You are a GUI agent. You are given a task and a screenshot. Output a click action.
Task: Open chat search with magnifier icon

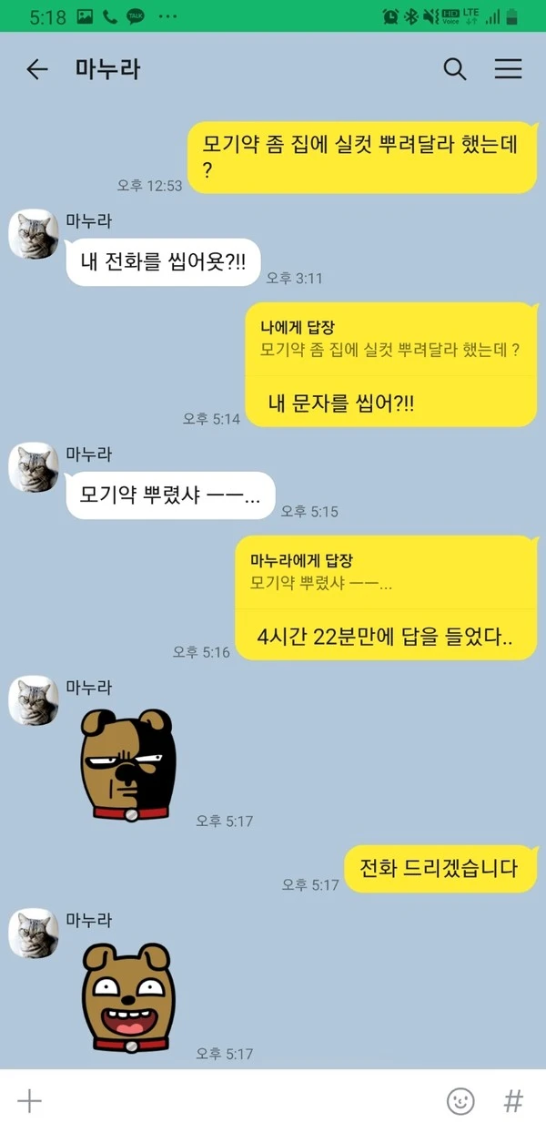pos(455,69)
